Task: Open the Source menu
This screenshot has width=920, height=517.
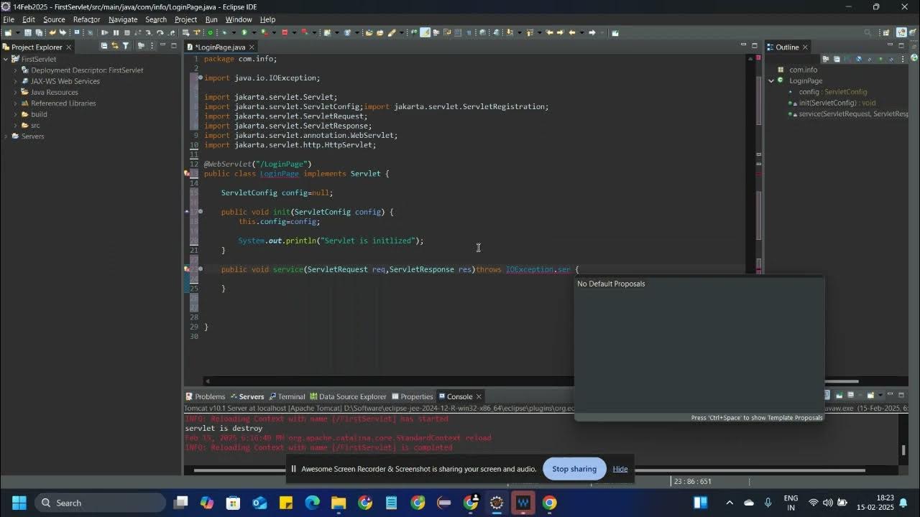Action: 54,19
